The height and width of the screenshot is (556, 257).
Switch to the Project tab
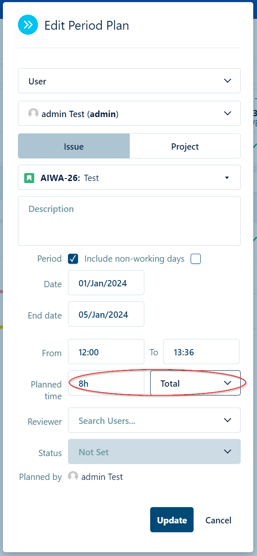[185, 146]
